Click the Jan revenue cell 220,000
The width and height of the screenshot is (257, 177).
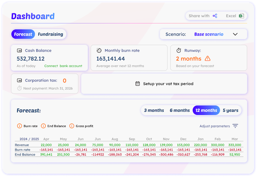(201, 145)
